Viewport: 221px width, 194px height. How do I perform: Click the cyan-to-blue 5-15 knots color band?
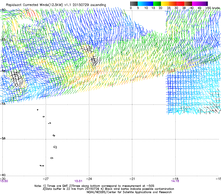[145, 4]
